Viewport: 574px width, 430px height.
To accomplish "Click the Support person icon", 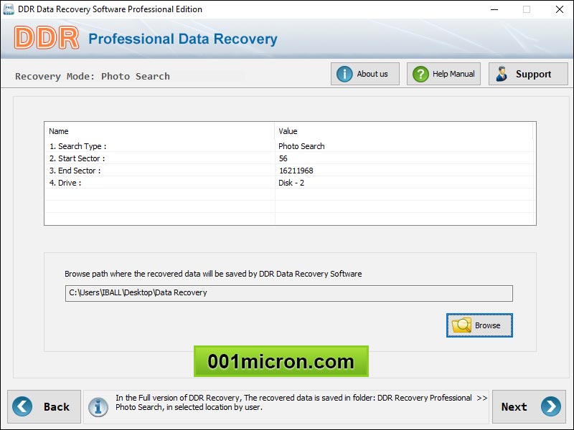I will coord(502,74).
